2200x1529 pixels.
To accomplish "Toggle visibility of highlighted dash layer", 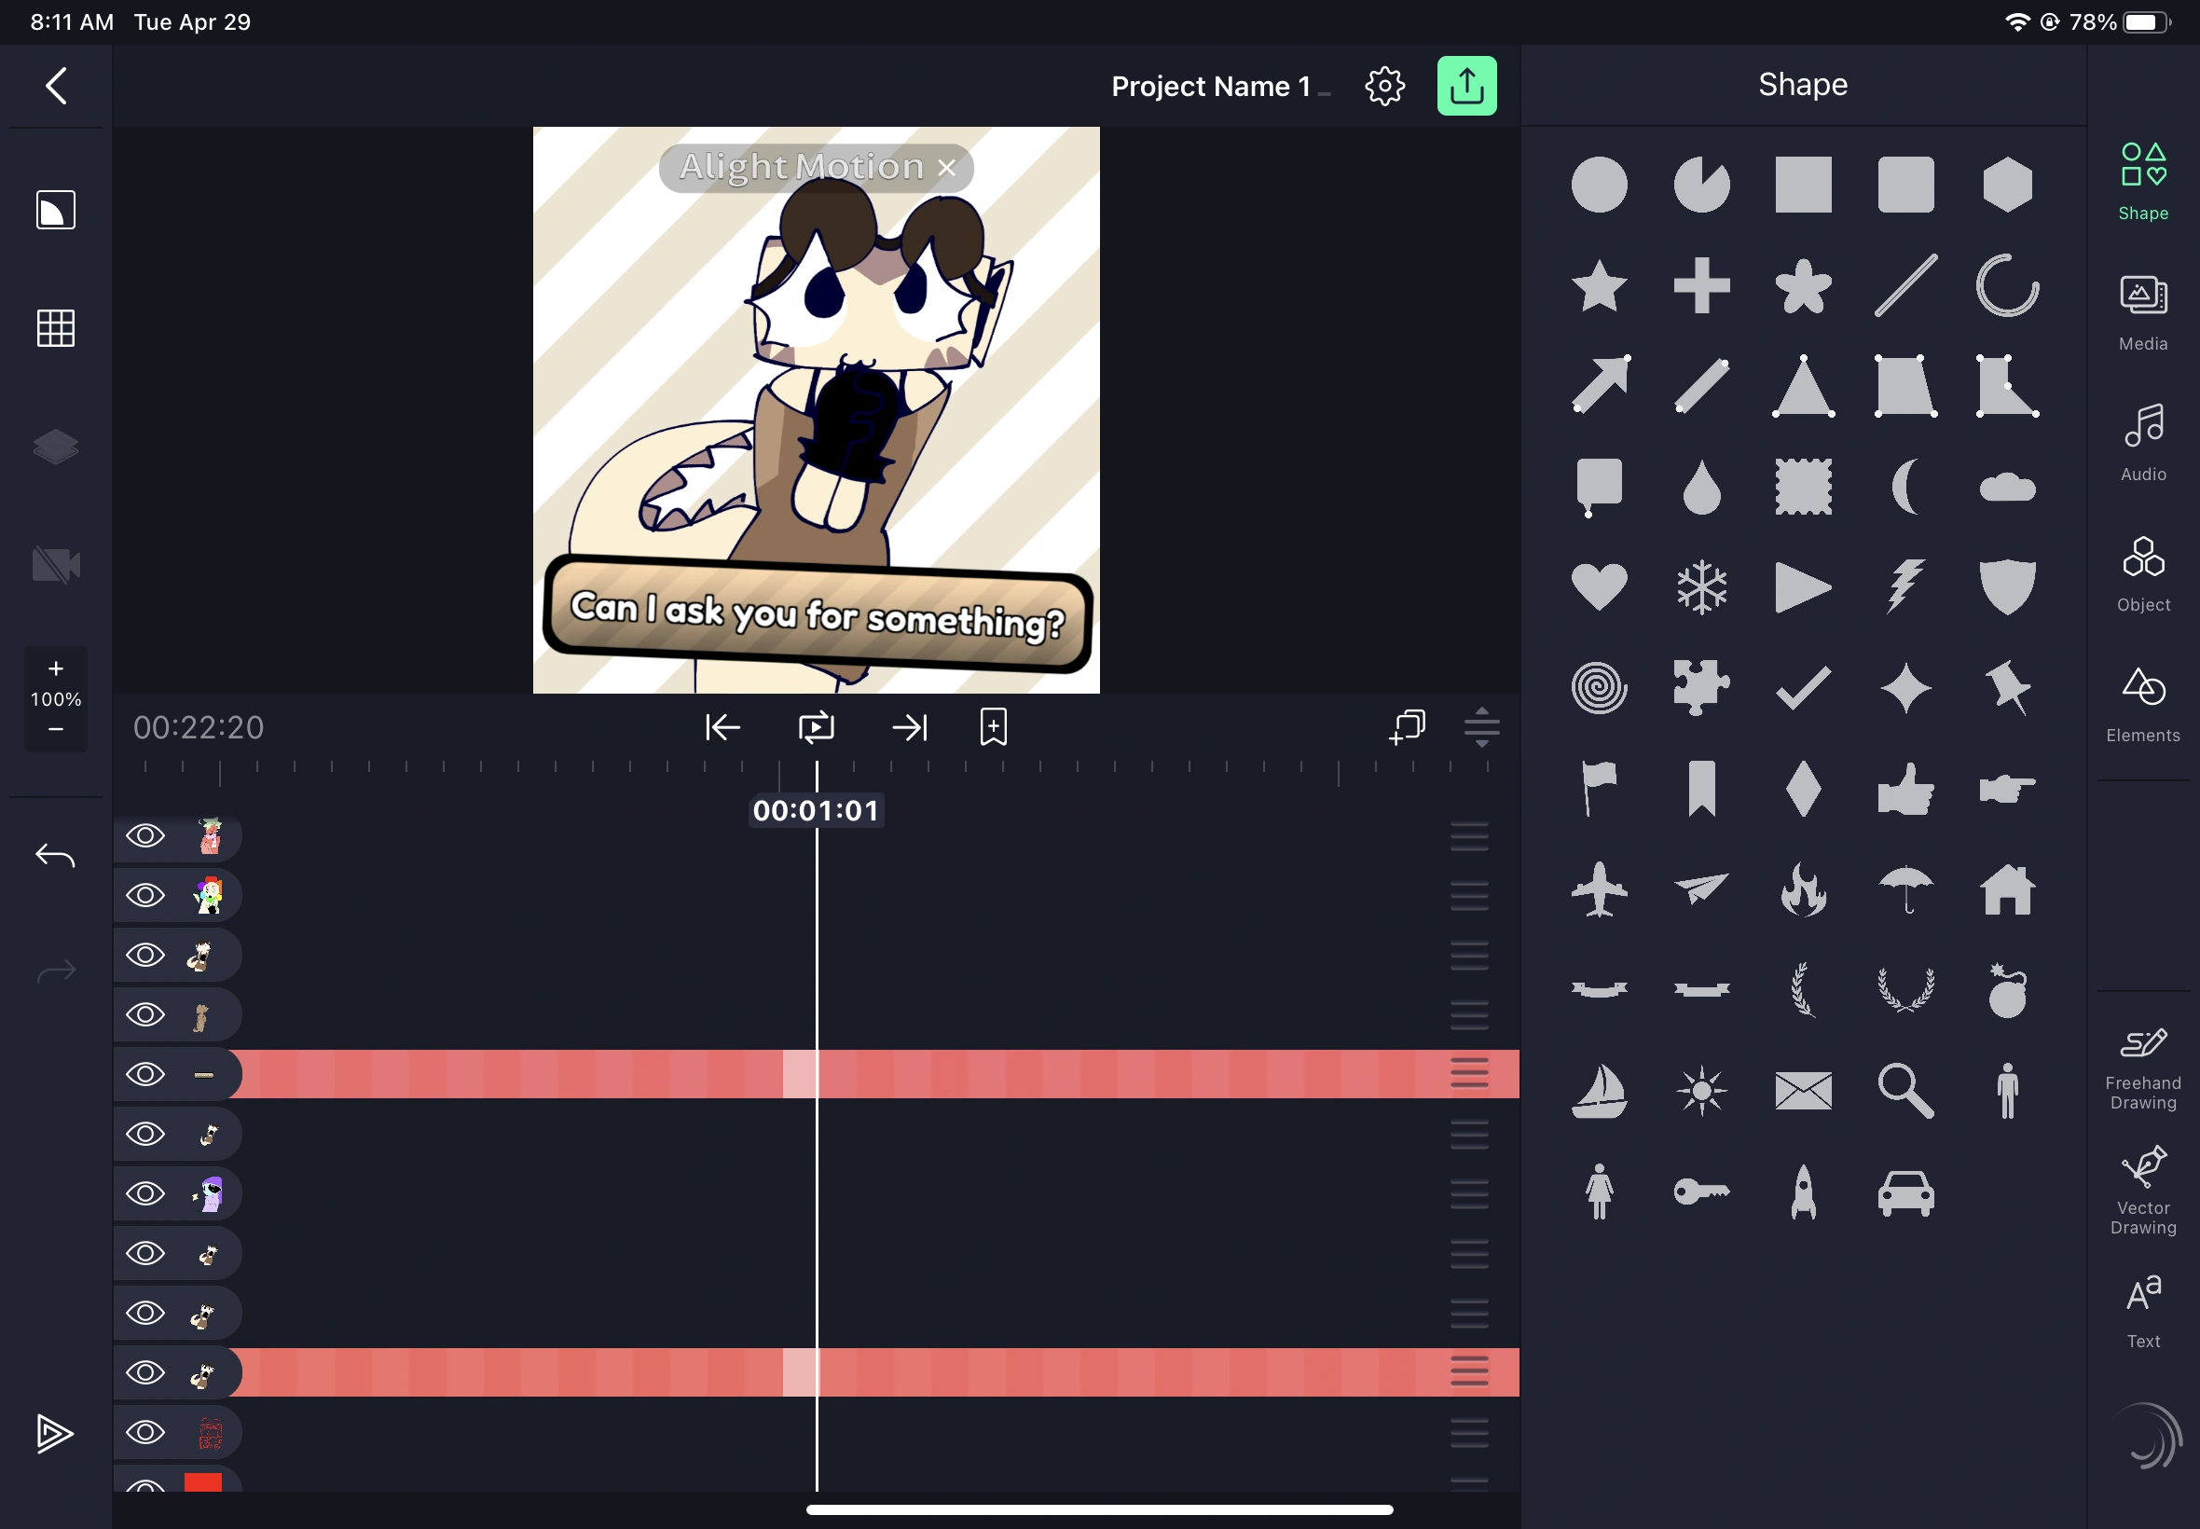I will tap(145, 1074).
